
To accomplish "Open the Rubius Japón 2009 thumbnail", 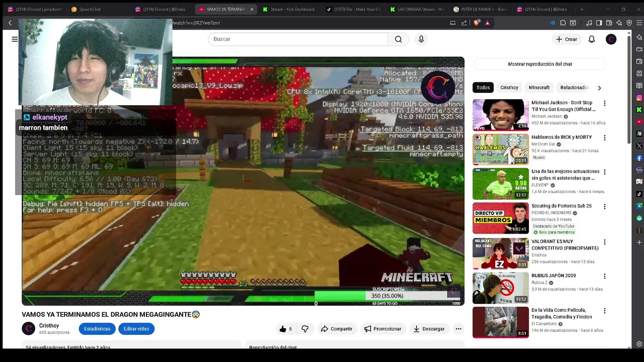I will click(501, 288).
